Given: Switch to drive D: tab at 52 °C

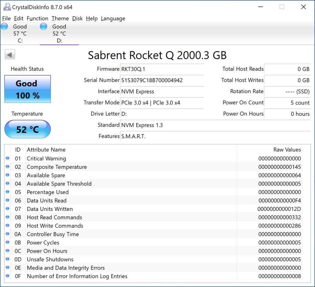Looking at the screenshot, I should (59, 34).
